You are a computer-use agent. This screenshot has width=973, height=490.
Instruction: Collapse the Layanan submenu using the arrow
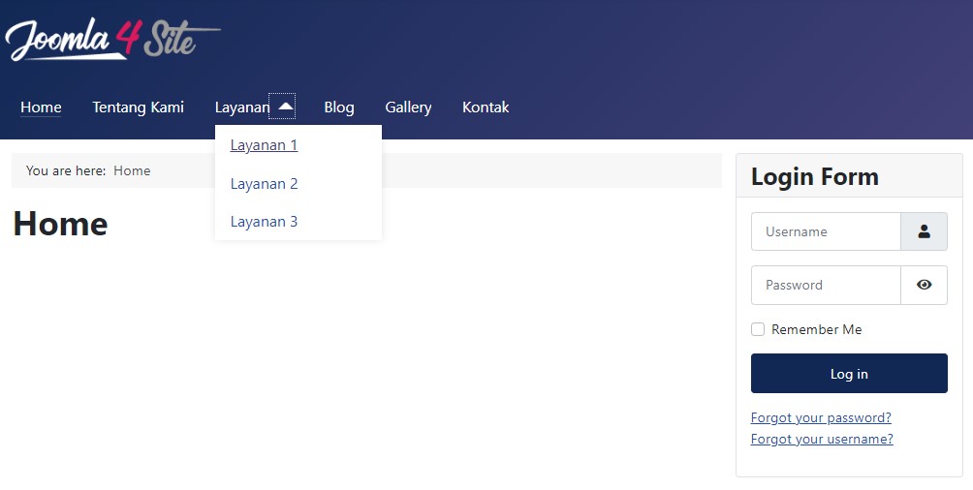click(x=284, y=107)
